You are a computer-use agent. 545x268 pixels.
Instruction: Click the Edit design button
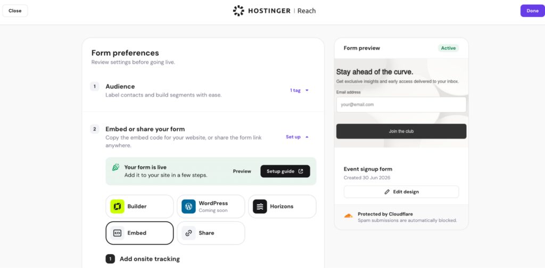coord(401,192)
